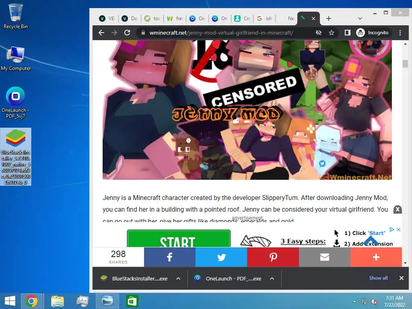Share the page via email icon

325,257
